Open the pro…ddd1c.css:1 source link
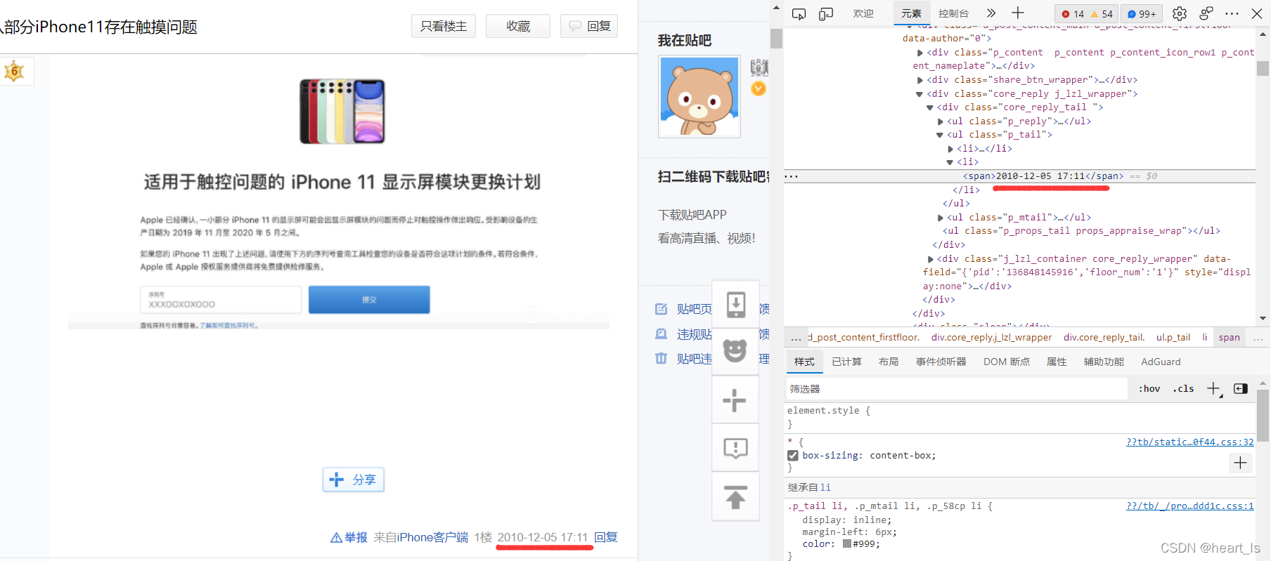 pyautogui.click(x=1189, y=506)
